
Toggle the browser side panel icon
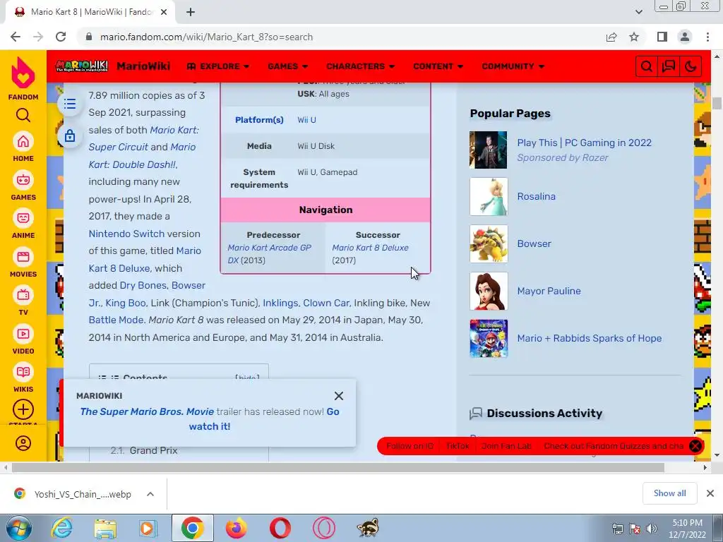(x=662, y=37)
